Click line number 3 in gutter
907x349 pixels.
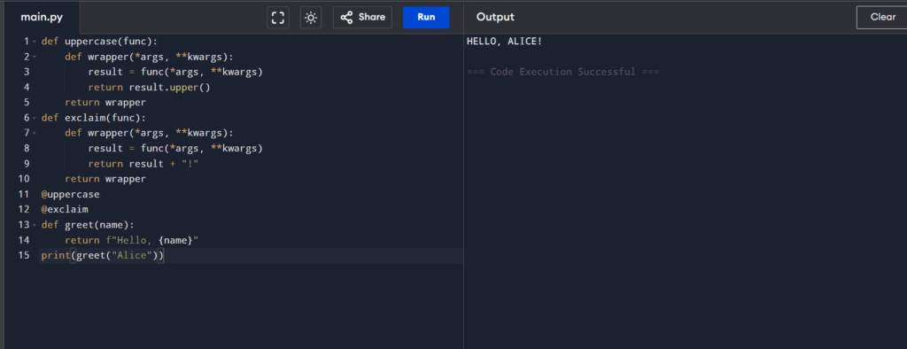click(27, 72)
